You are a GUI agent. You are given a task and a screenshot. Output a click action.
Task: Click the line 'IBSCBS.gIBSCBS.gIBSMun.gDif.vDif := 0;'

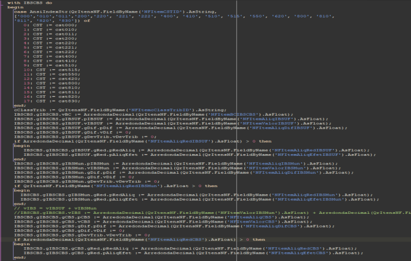coord(74,177)
